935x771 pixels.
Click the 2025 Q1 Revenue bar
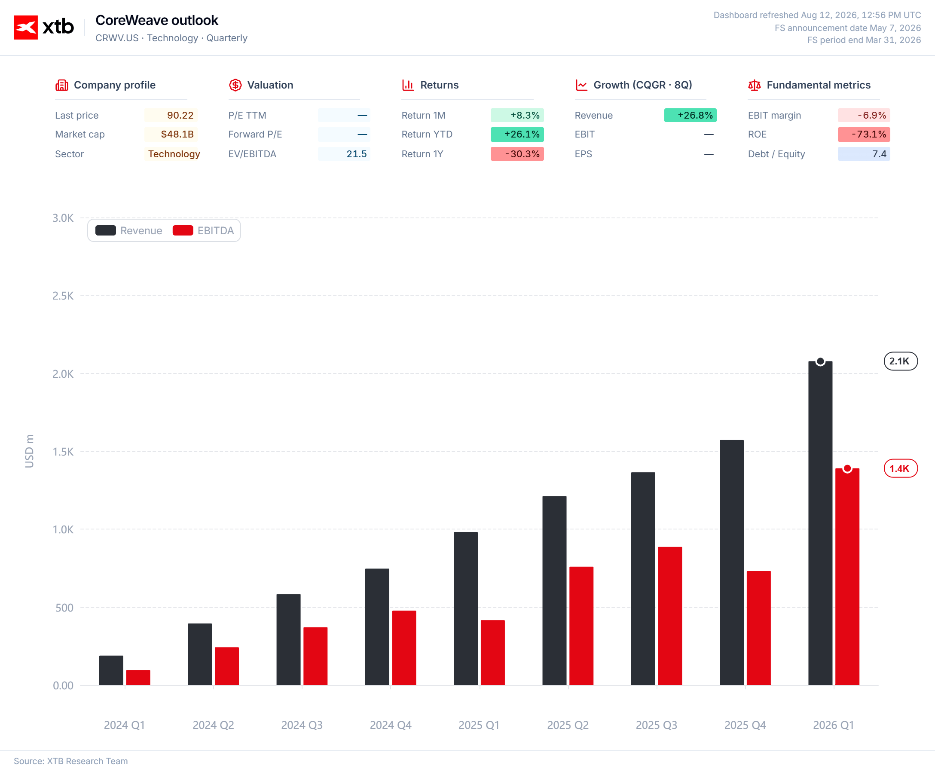466,609
